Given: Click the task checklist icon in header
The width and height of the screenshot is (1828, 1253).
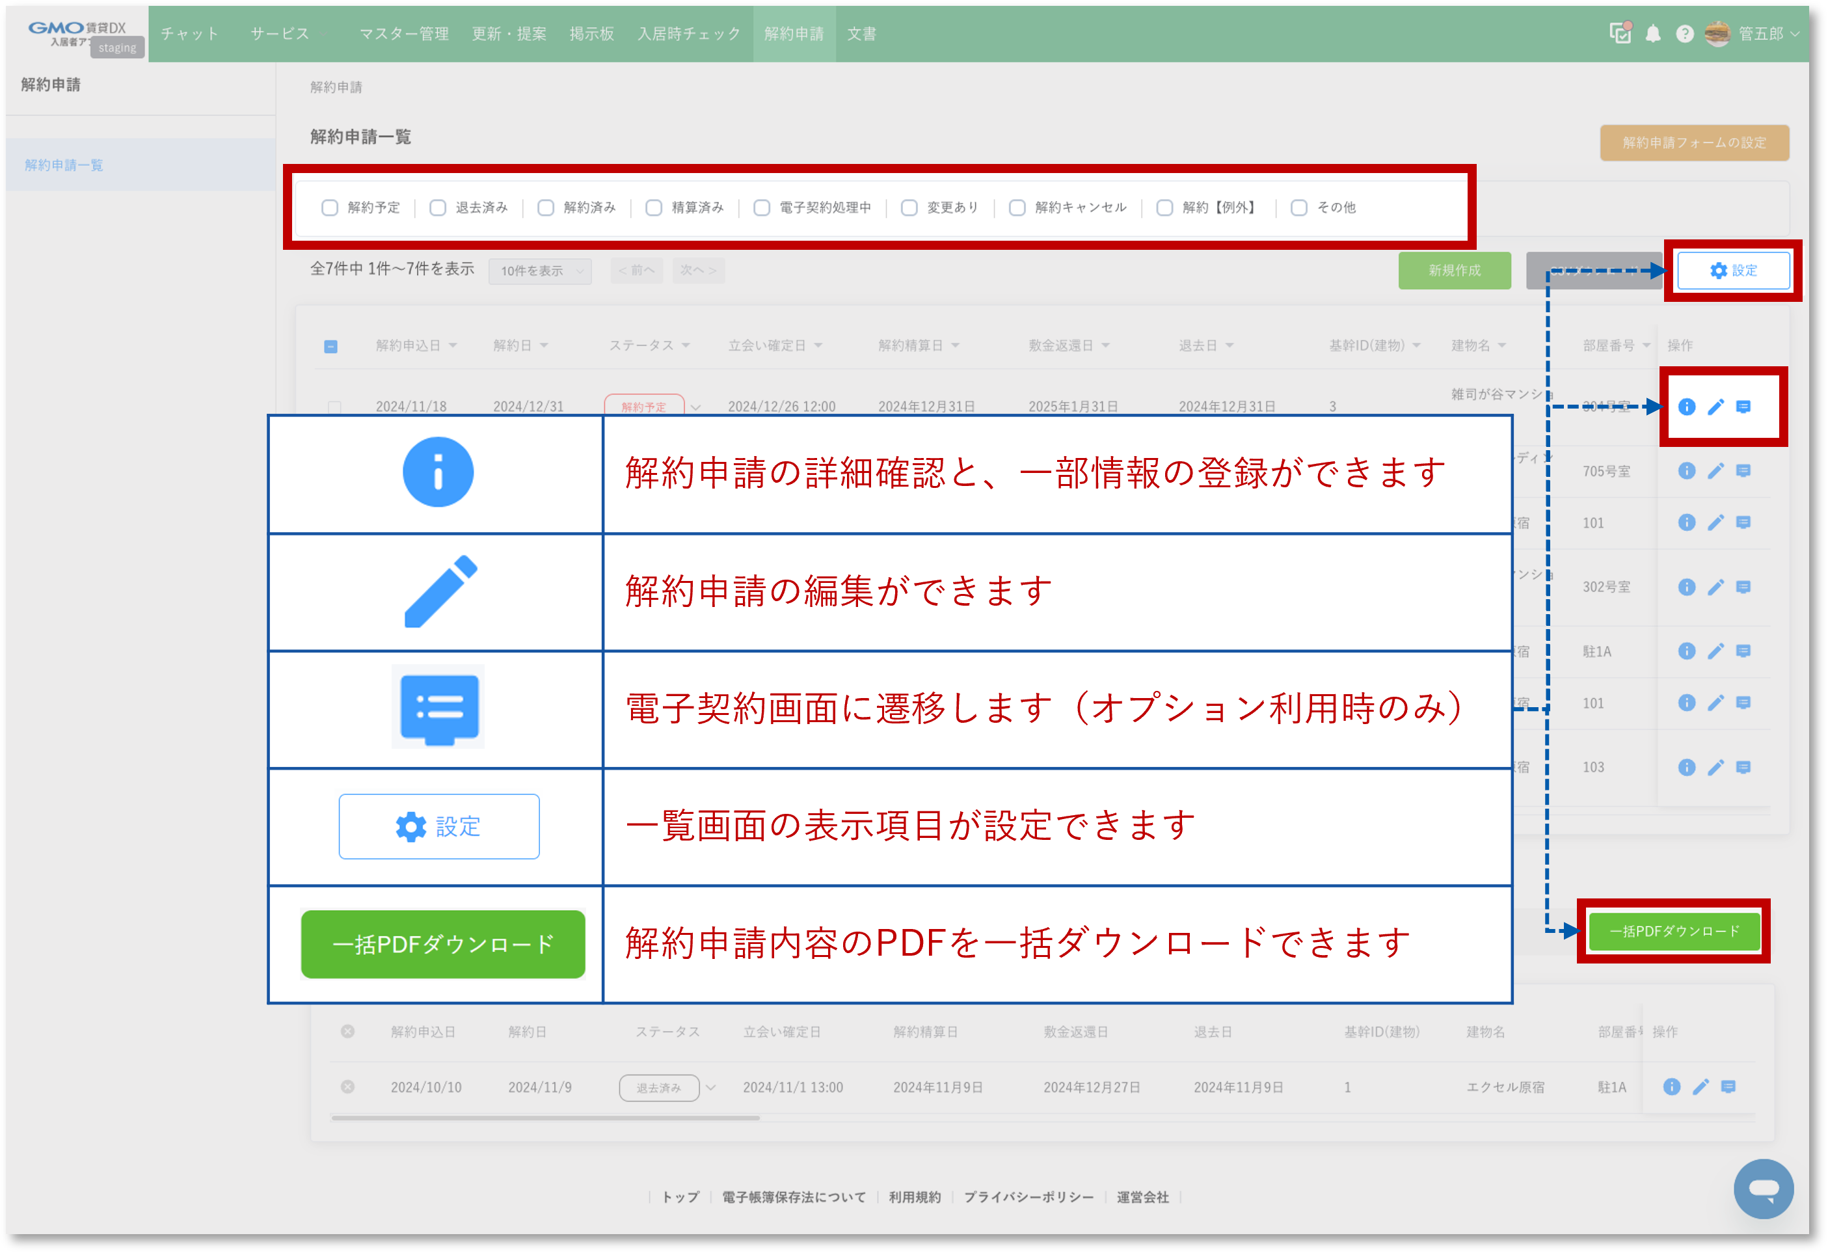Looking at the screenshot, I should (1620, 33).
